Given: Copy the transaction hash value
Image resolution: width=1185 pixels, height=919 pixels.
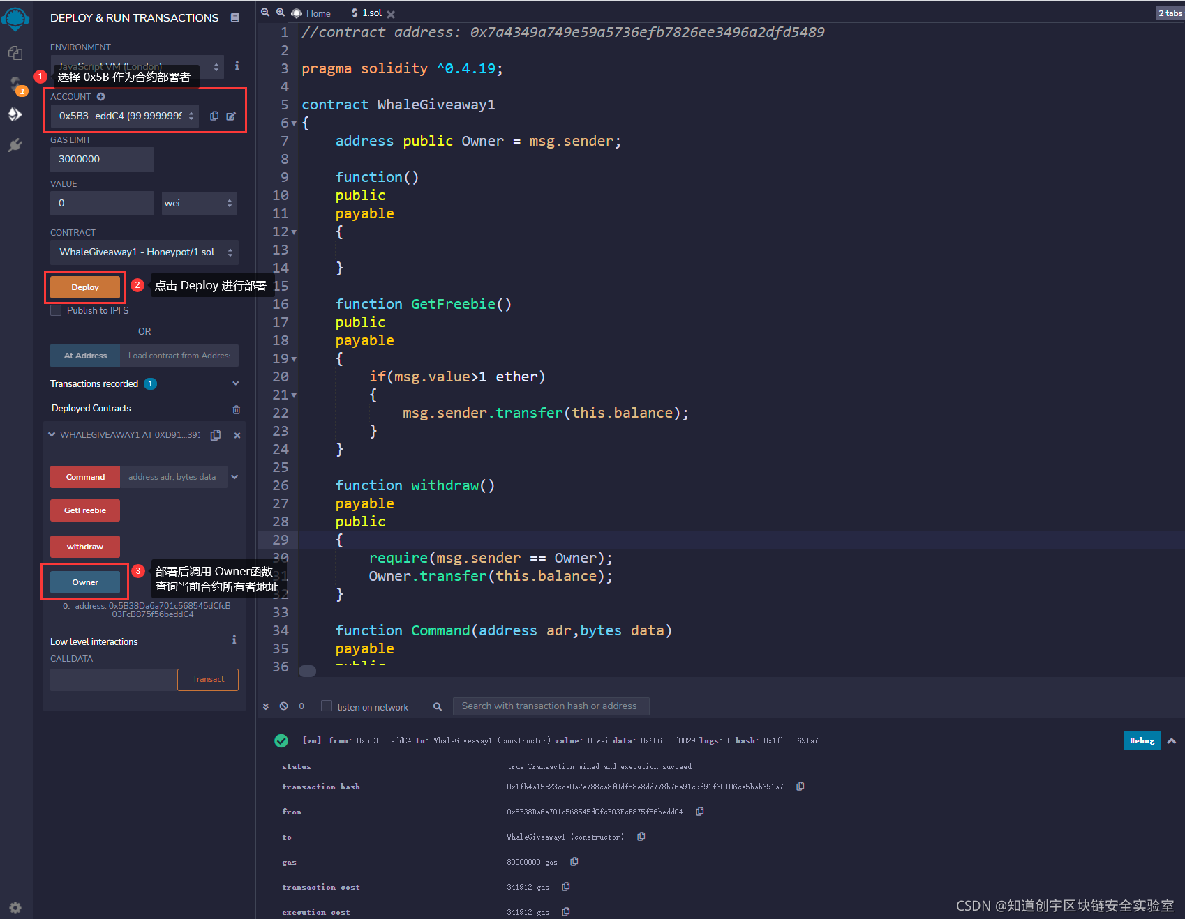Looking at the screenshot, I should pos(800,786).
